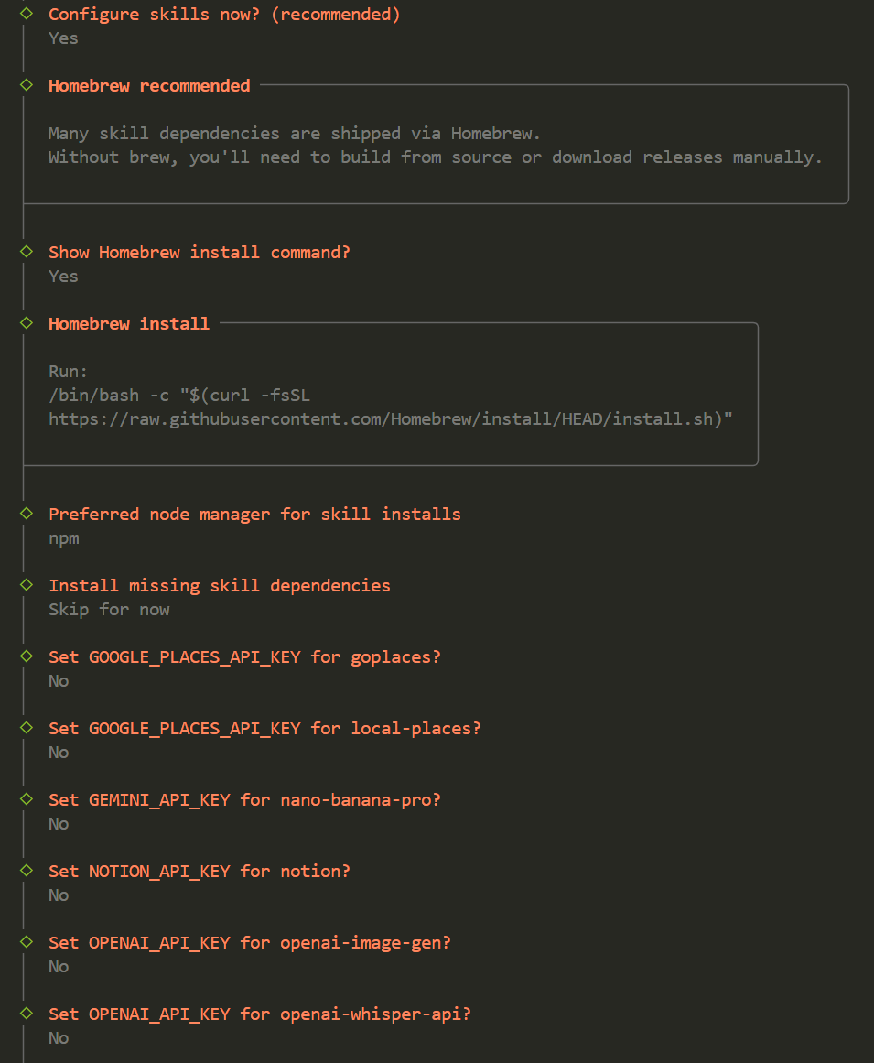Select the "npm" answer under node manager
The height and width of the screenshot is (1063, 874).
[64, 538]
